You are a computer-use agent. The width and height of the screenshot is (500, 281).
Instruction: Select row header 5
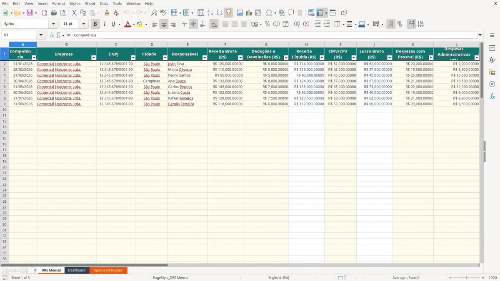5,81
